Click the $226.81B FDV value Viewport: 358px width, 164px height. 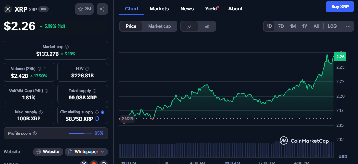83,76
